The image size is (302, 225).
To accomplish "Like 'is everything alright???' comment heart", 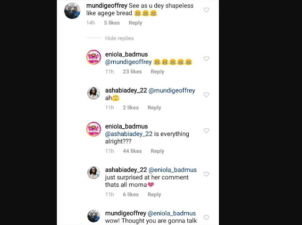I will (206, 131).
